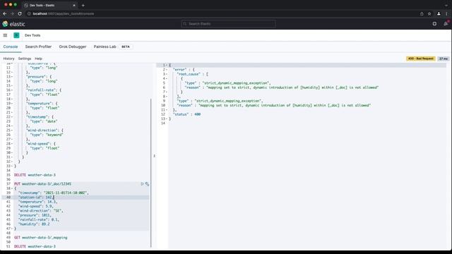Open console Settings

pyautogui.click(x=25, y=59)
